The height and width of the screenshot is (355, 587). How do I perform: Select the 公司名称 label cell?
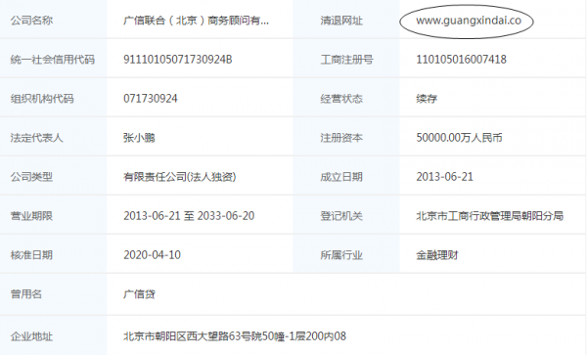coord(31,21)
